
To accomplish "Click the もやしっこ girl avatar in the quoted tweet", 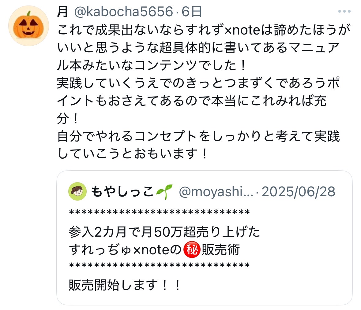I will click(x=77, y=191).
